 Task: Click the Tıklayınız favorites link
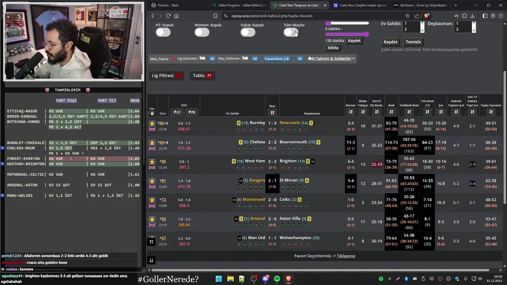[x=346, y=256]
